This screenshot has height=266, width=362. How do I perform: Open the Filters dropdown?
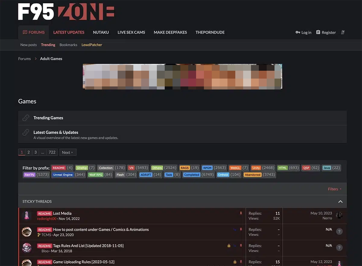pyautogui.click(x=334, y=189)
